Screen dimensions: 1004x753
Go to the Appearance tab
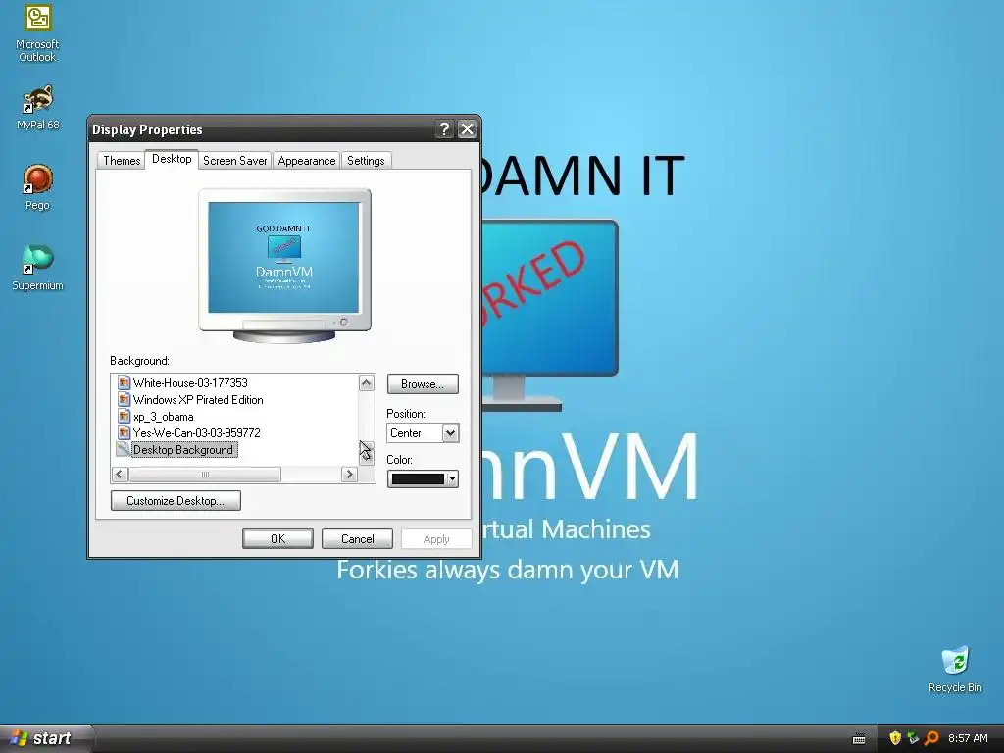click(307, 161)
